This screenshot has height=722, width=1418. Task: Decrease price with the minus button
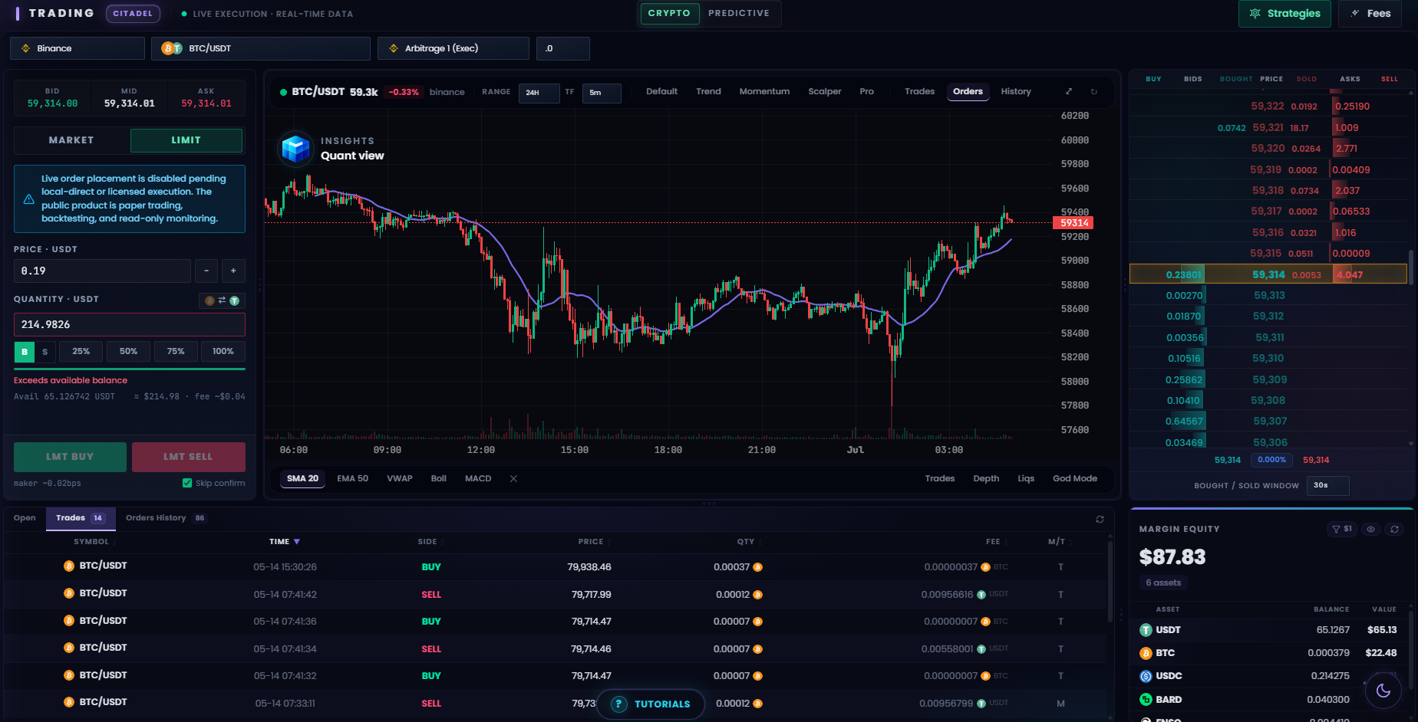pos(206,271)
